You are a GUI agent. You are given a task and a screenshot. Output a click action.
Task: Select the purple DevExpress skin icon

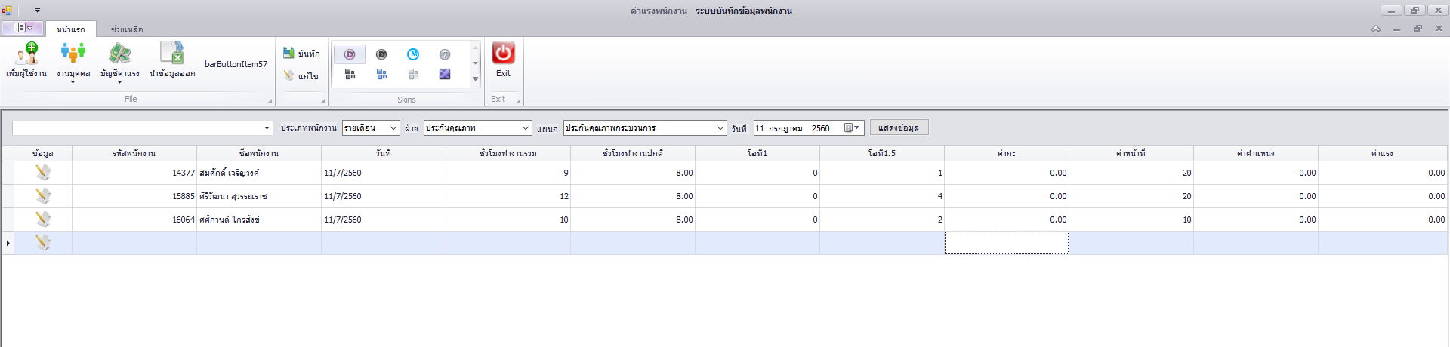click(350, 54)
